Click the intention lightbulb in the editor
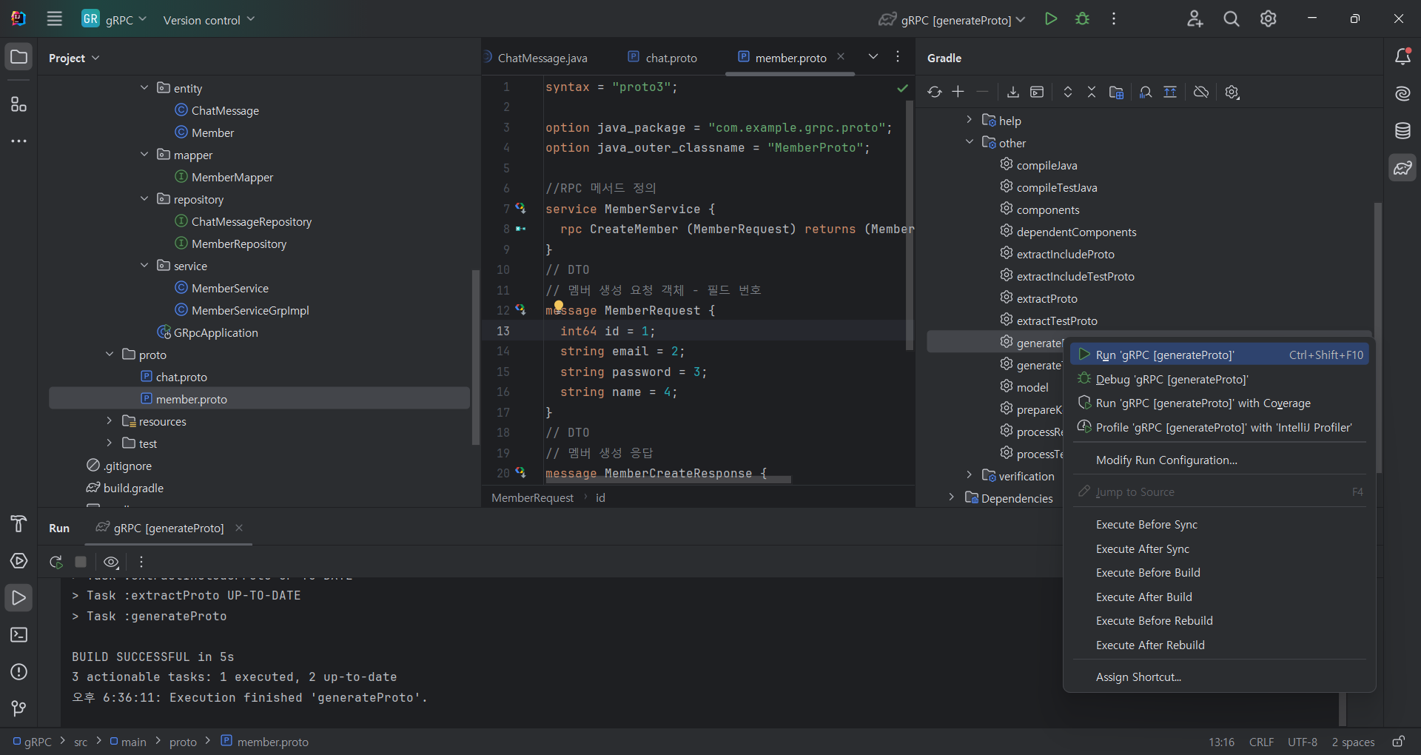This screenshot has width=1421, height=755. point(559,306)
